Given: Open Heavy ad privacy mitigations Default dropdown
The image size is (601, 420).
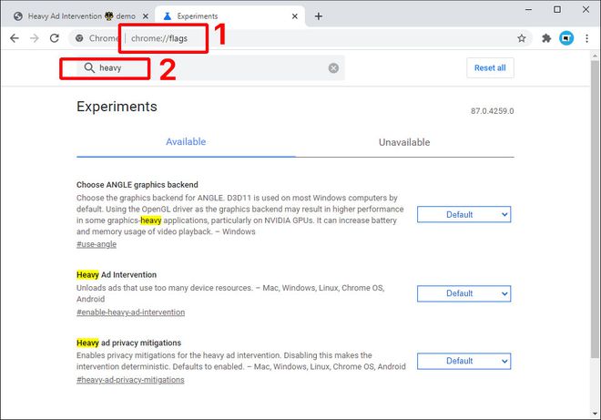Looking at the screenshot, I should click(x=463, y=361).
